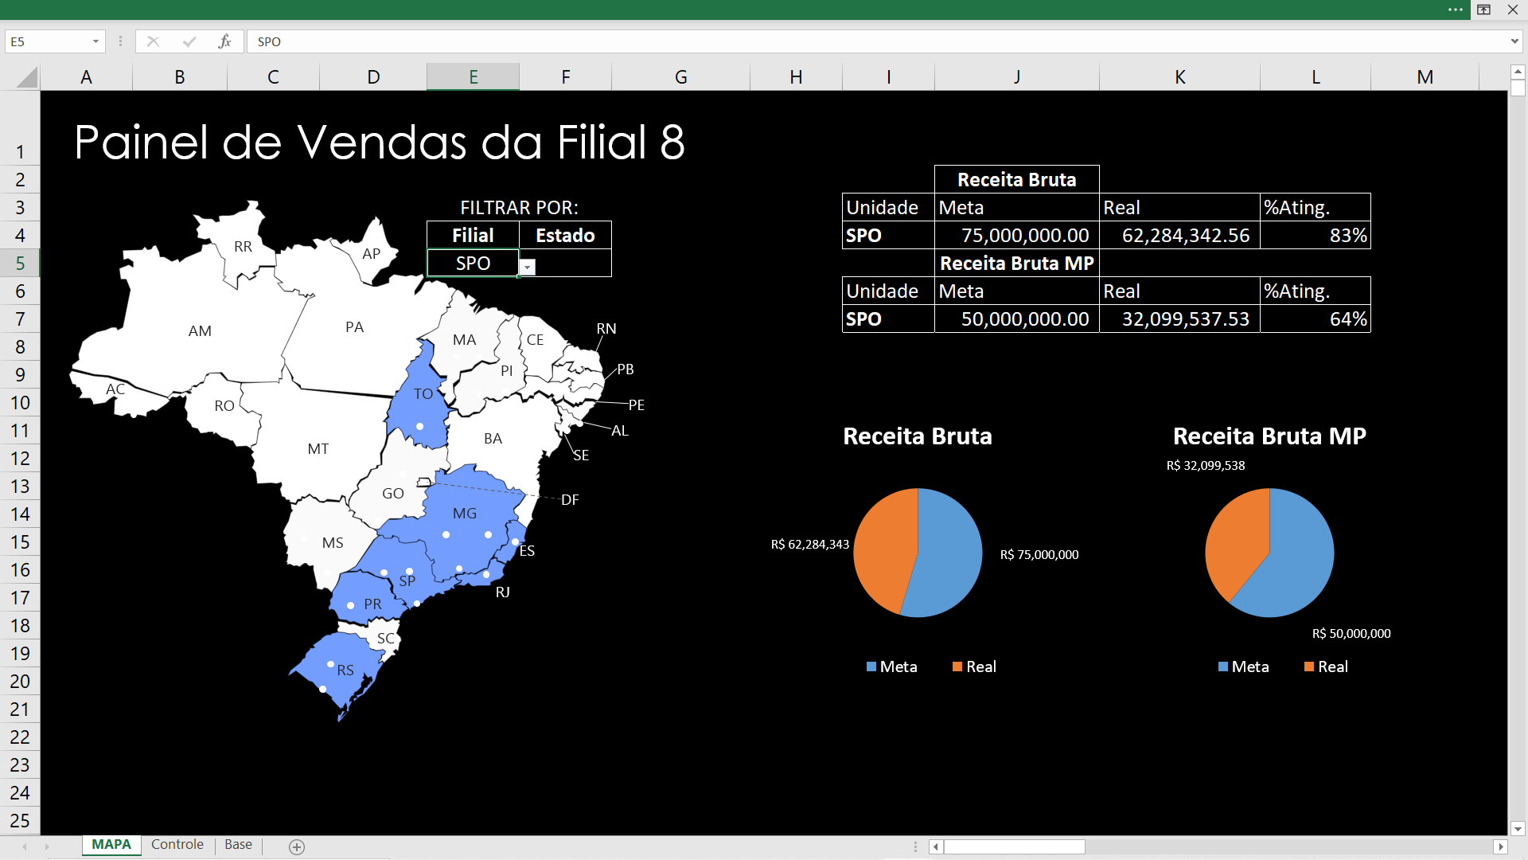The image size is (1528, 860).
Task: Switch to the Base sheet tab
Action: [x=238, y=845]
